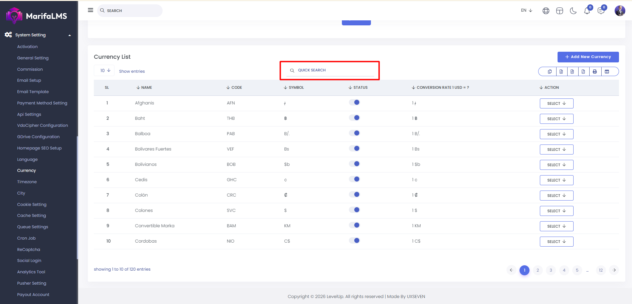Screen dimensions: 632x304
Task: Toggle status switch for Afghanis
Action: (354, 102)
